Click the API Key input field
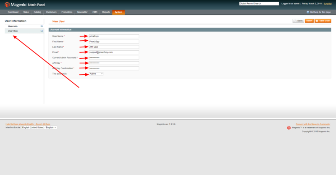Viewport: 336px width, 175px height. (x=114, y=63)
